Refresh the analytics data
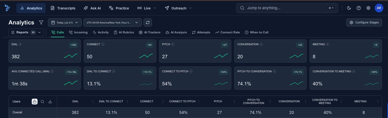The width and height of the screenshot is (388, 118). [148, 23]
